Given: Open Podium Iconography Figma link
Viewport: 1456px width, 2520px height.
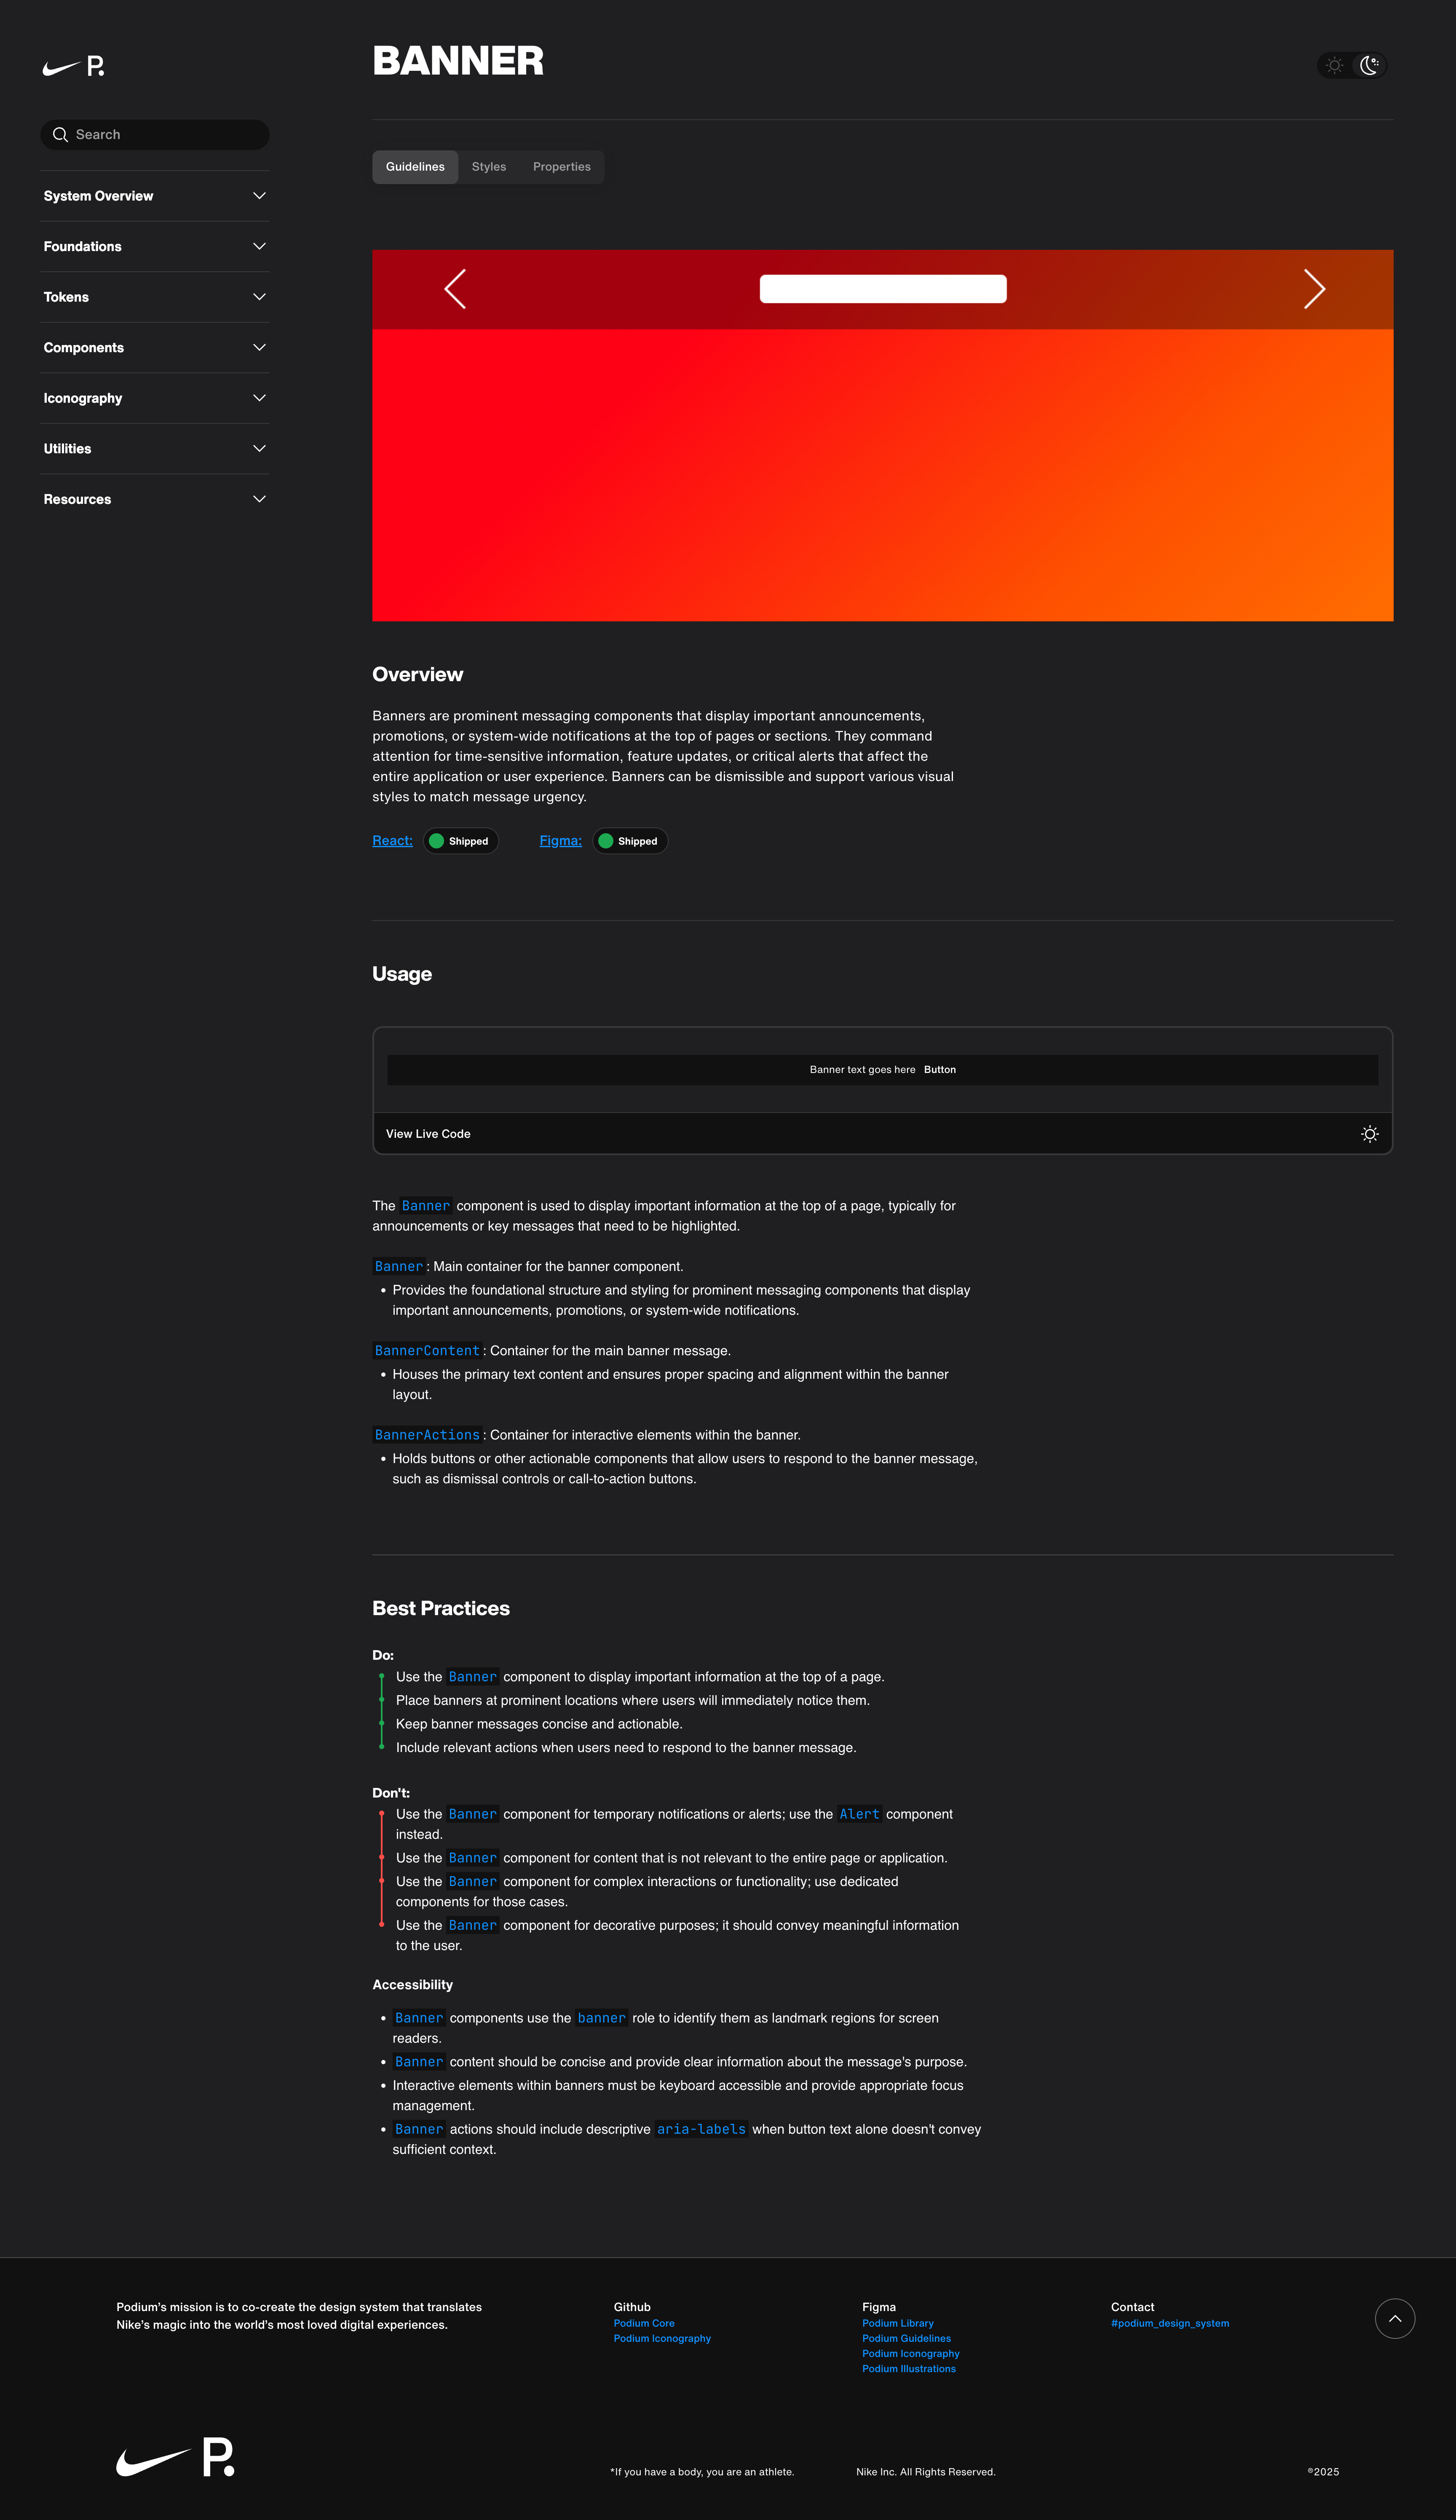Looking at the screenshot, I should click(910, 2353).
